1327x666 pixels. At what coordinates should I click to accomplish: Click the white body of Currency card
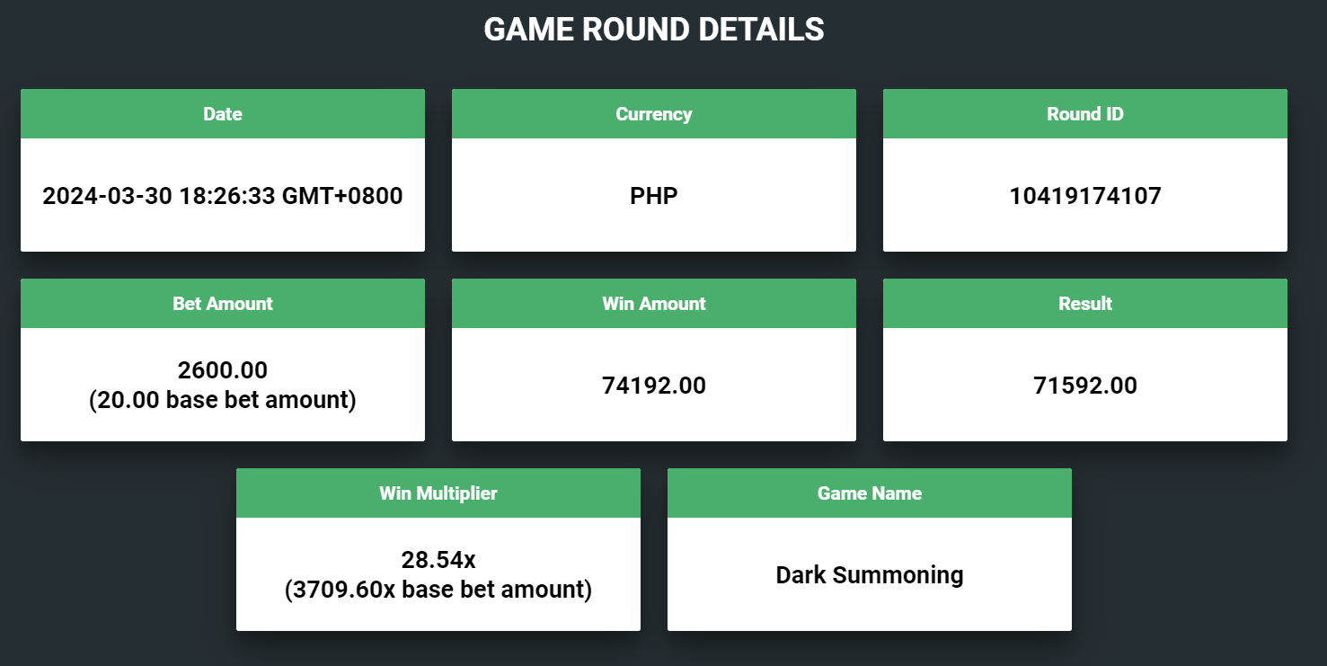click(x=654, y=195)
